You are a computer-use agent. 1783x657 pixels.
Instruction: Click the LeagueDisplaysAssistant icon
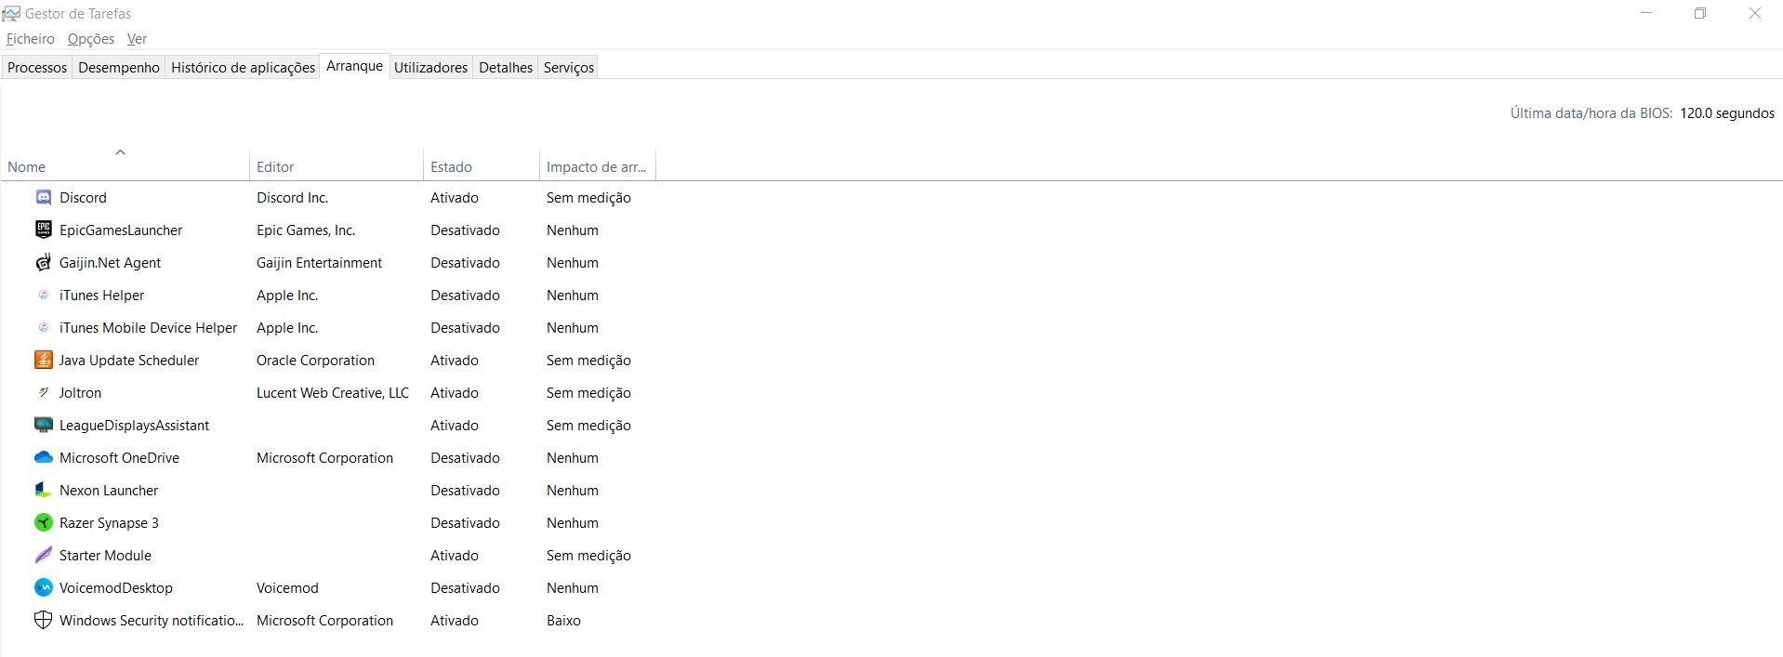(x=43, y=425)
